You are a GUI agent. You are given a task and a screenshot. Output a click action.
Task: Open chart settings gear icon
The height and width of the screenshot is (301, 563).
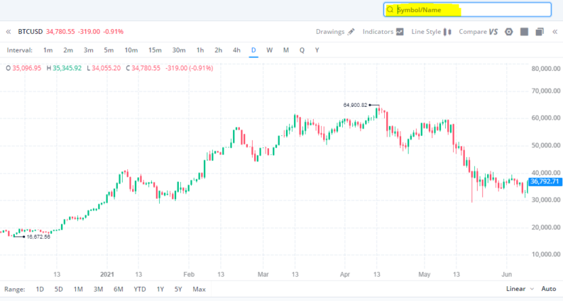click(x=508, y=32)
